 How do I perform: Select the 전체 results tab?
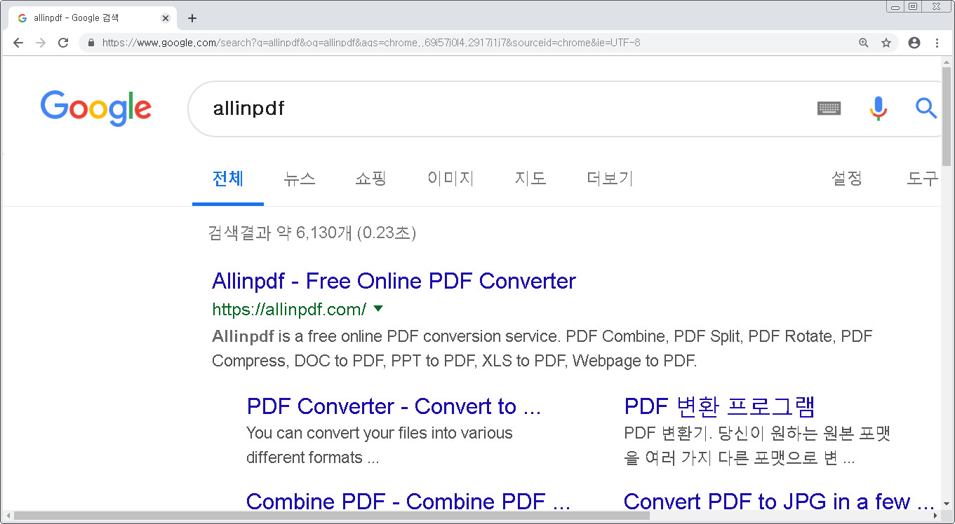228,179
